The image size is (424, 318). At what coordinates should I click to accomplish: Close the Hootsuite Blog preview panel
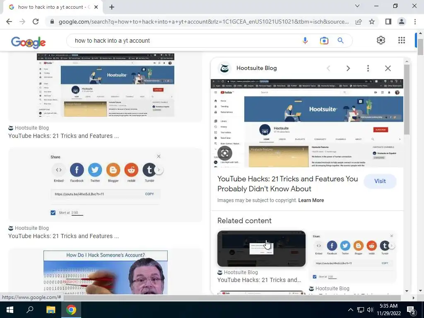tap(388, 68)
